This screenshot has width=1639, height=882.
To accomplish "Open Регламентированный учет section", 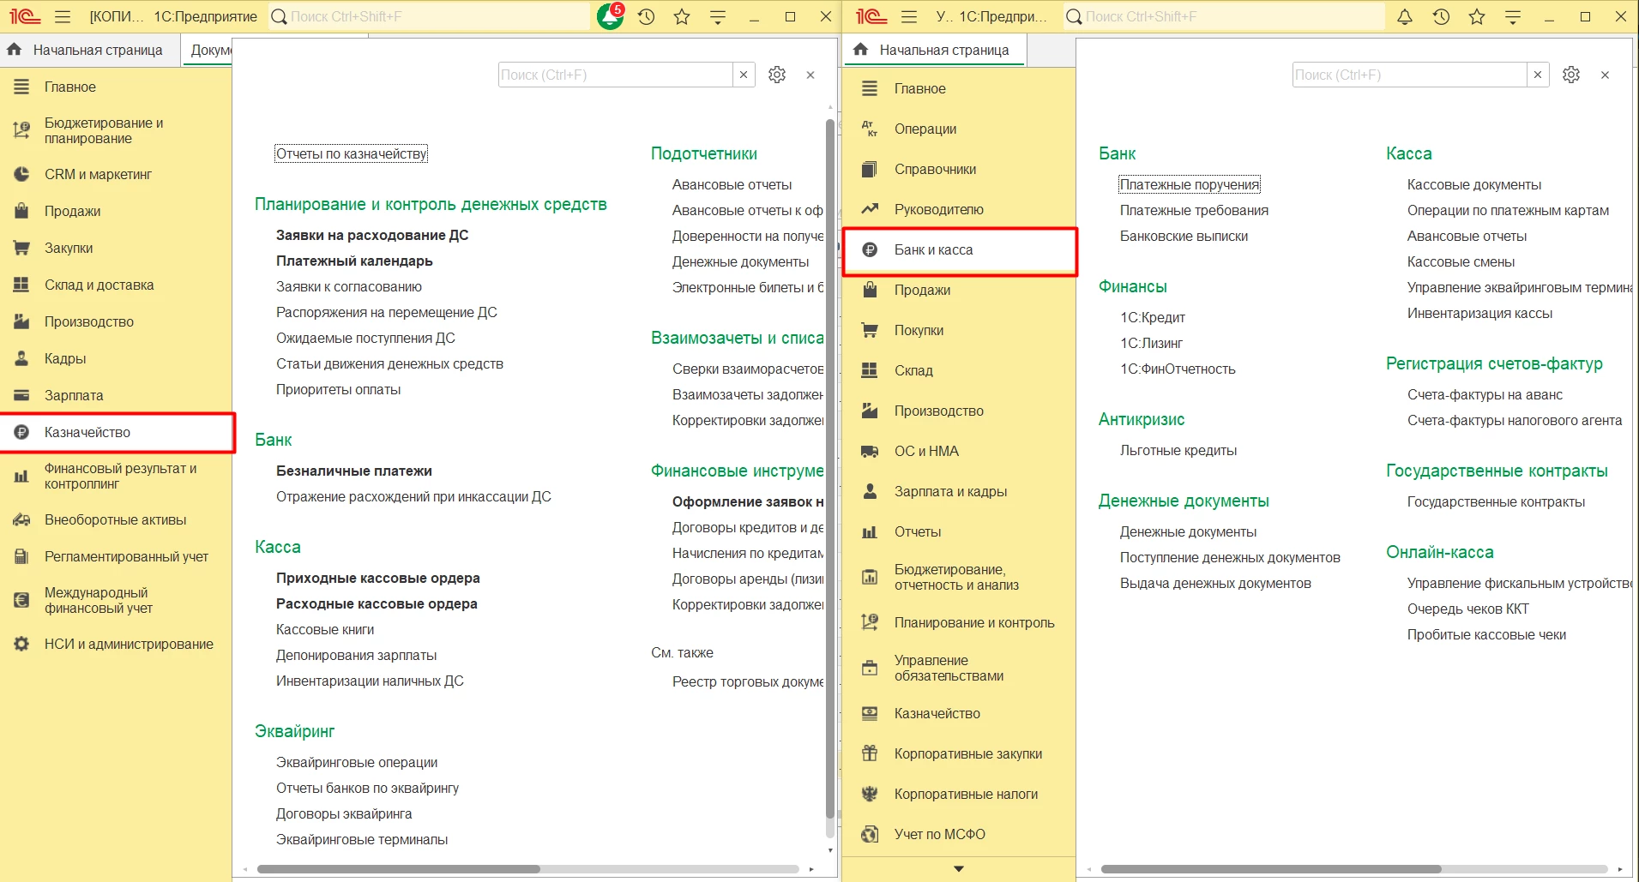I will (116, 556).
